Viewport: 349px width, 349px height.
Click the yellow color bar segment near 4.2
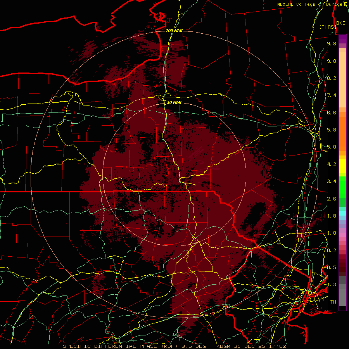[342, 166]
